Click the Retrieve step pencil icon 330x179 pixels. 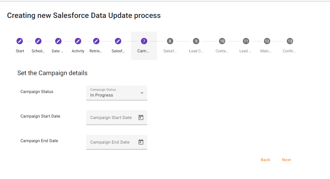click(x=96, y=41)
